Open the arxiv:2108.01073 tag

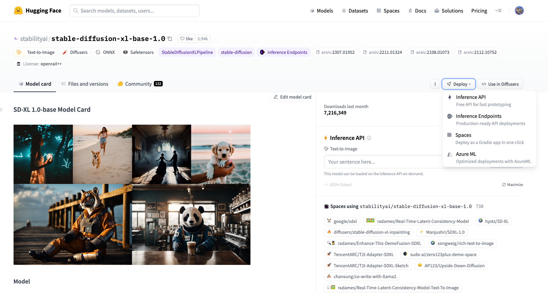(430, 52)
